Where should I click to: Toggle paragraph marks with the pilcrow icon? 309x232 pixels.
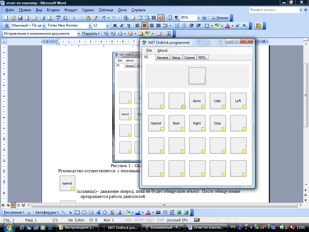click(176, 18)
